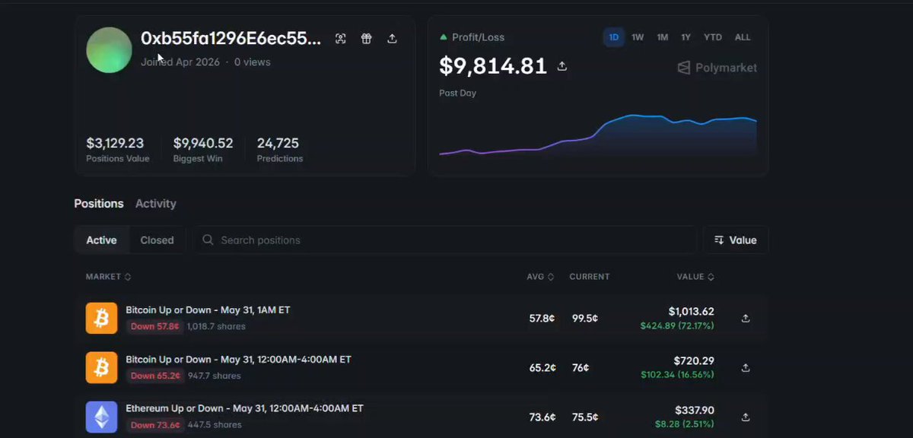Screen dimensions: 913x438
Task: Click Bitcoin icon for May 31, 1AM market
Action: 101,319
